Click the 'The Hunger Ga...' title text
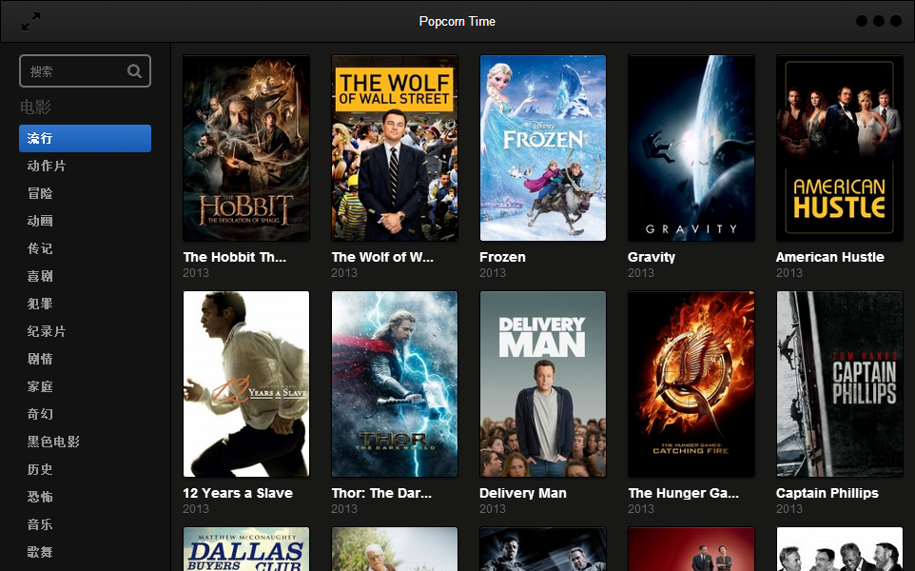Image resolution: width=915 pixels, height=571 pixels. point(683,493)
